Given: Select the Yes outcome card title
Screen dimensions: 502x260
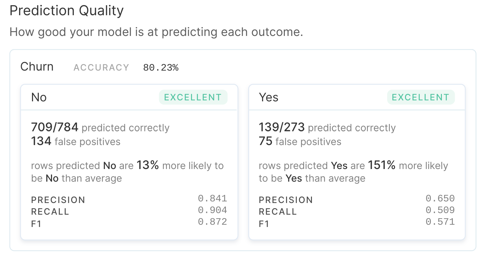Looking at the screenshot, I should coord(268,97).
